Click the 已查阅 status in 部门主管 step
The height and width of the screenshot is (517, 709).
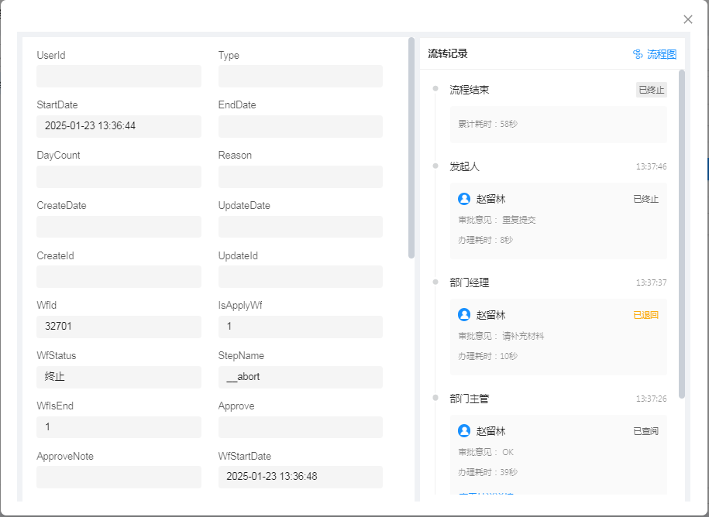pyautogui.click(x=645, y=431)
